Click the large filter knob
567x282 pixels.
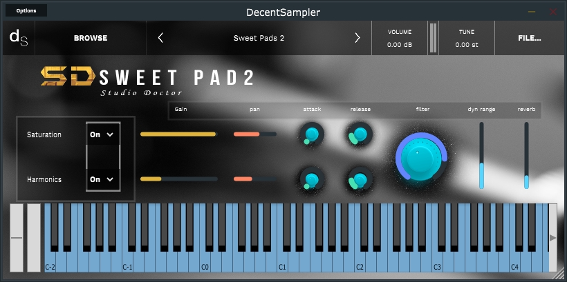point(422,157)
